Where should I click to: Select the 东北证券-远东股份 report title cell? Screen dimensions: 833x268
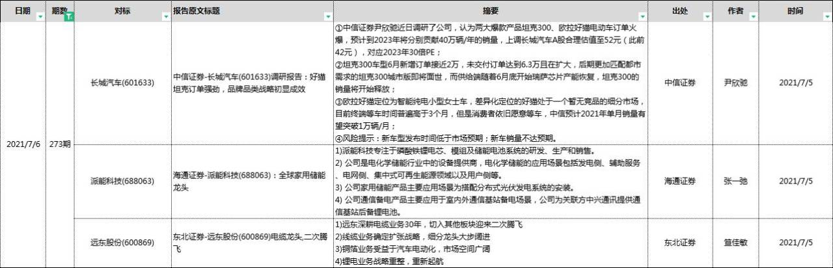pos(252,243)
